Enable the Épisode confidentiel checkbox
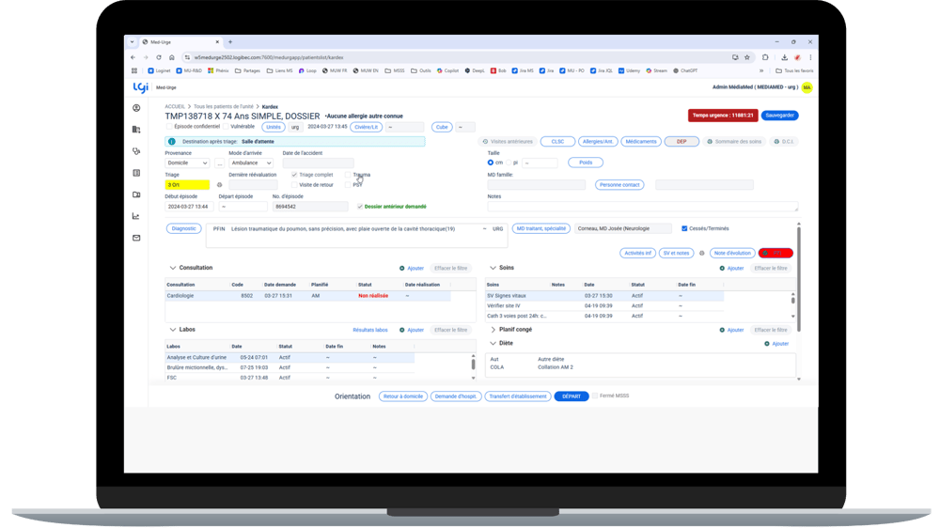940x528 pixels. click(x=170, y=127)
